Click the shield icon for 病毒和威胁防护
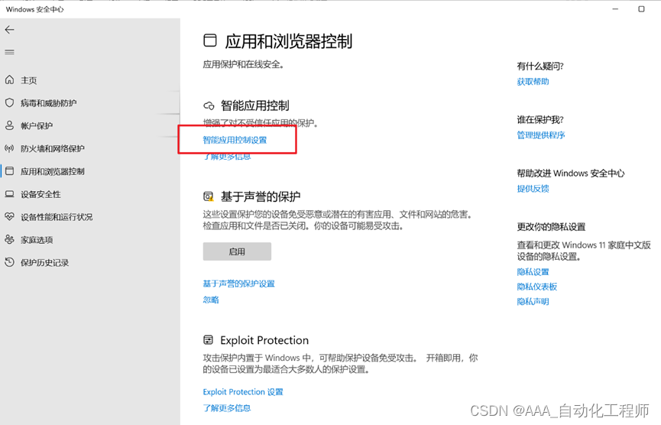Viewport: 661px width, 425px height. (9, 102)
